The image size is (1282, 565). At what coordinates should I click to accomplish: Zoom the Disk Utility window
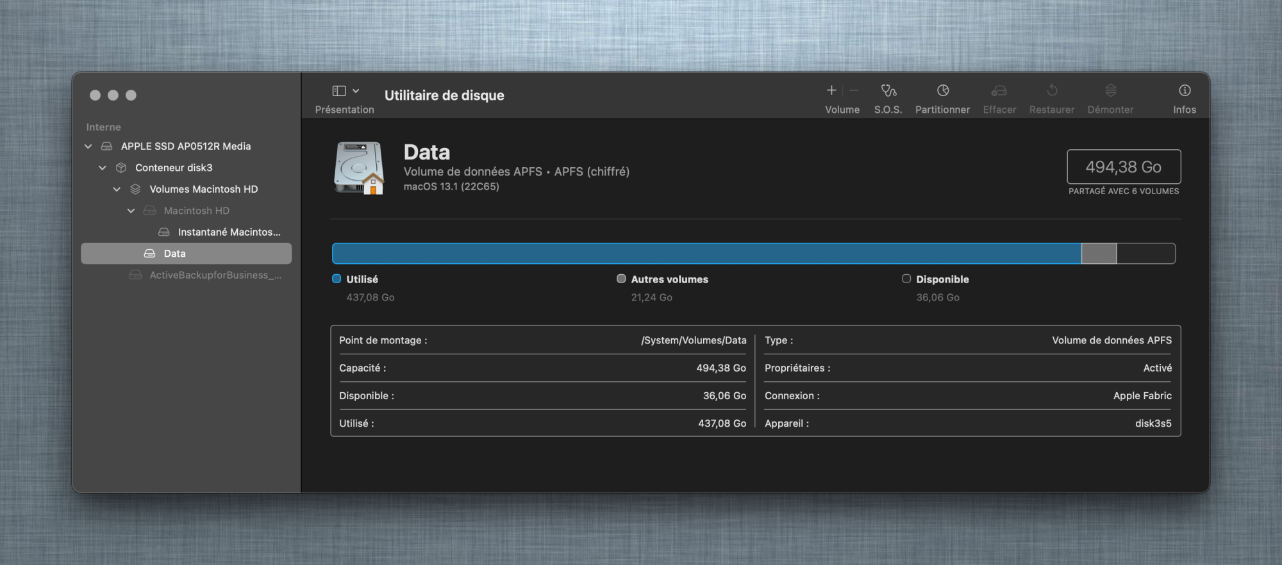131,95
